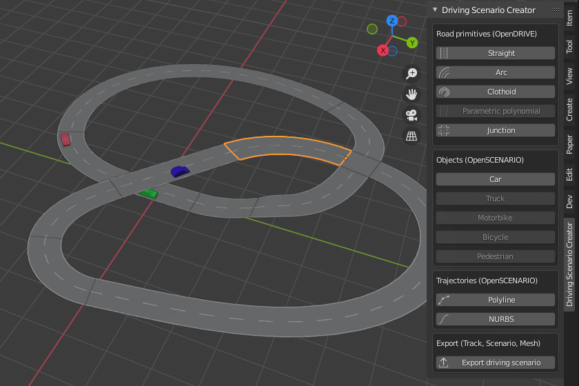Select the red car in viewport

pos(65,139)
